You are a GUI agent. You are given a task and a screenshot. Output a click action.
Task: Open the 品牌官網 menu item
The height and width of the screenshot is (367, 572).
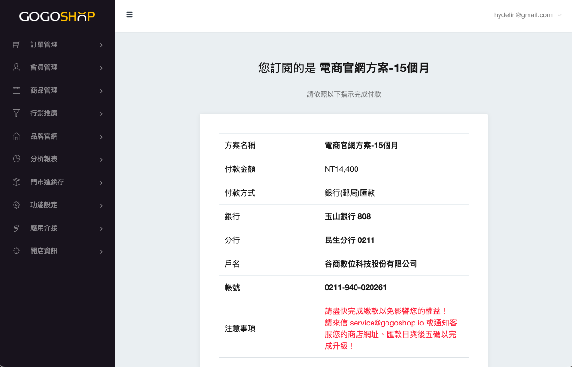[x=57, y=136]
